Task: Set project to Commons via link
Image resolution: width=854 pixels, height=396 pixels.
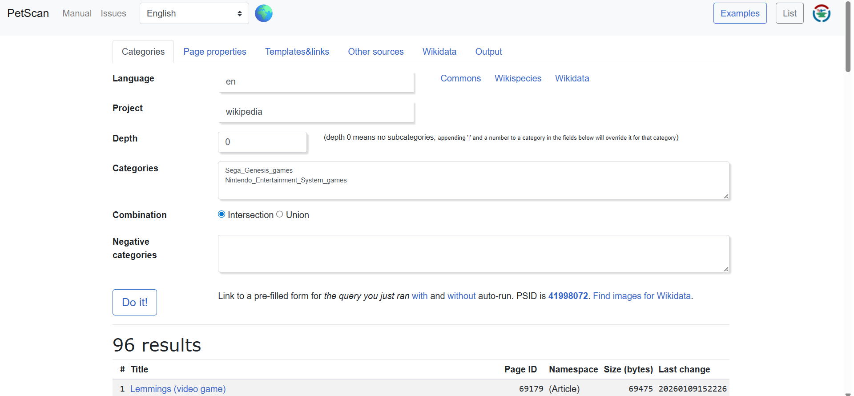Action: pyautogui.click(x=461, y=78)
